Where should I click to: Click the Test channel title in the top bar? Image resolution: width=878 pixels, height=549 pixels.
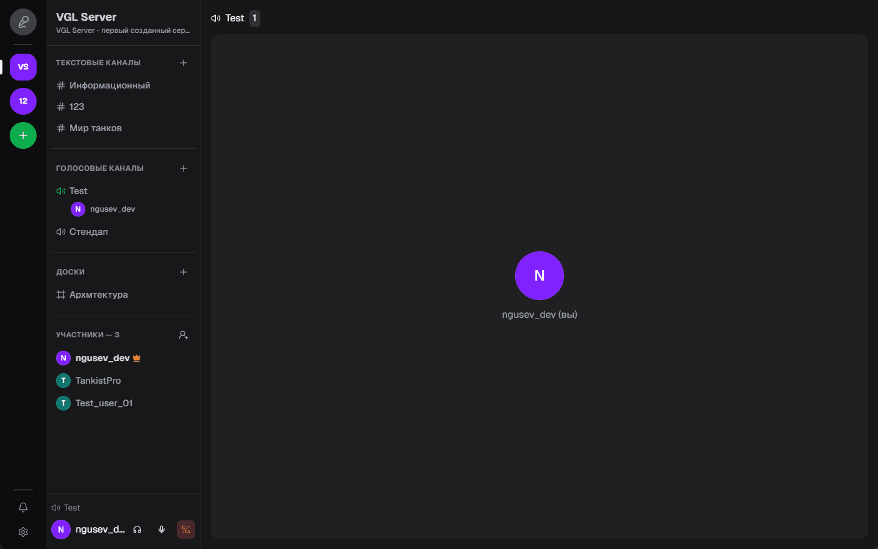coord(235,18)
